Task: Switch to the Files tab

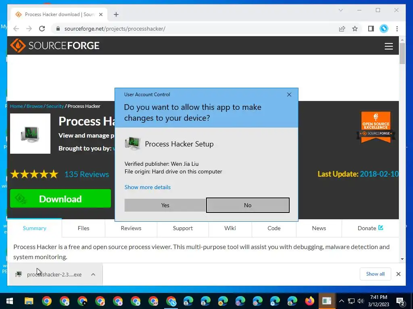Action: [83, 228]
